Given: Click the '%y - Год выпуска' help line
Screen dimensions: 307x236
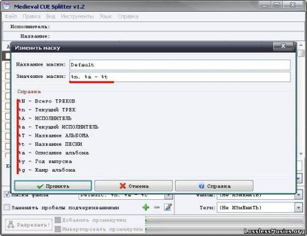Looking at the screenshot, I should pos(45,161).
